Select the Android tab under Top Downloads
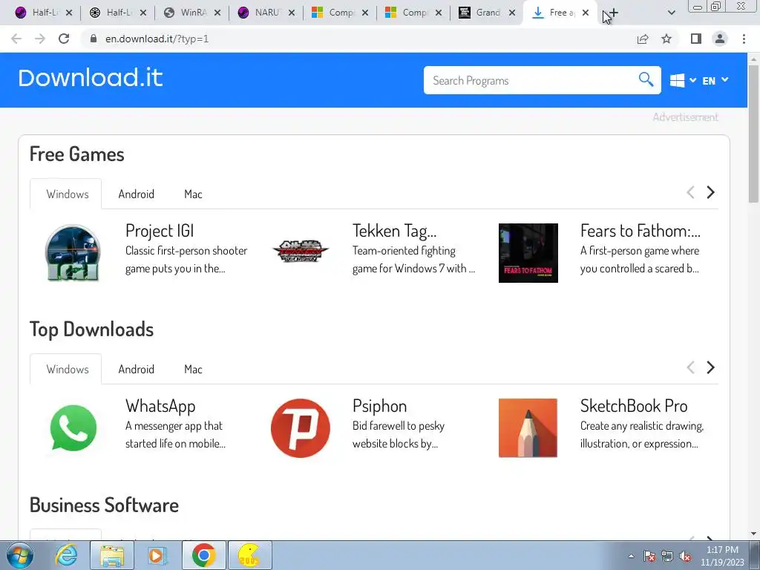 [137, 369]
